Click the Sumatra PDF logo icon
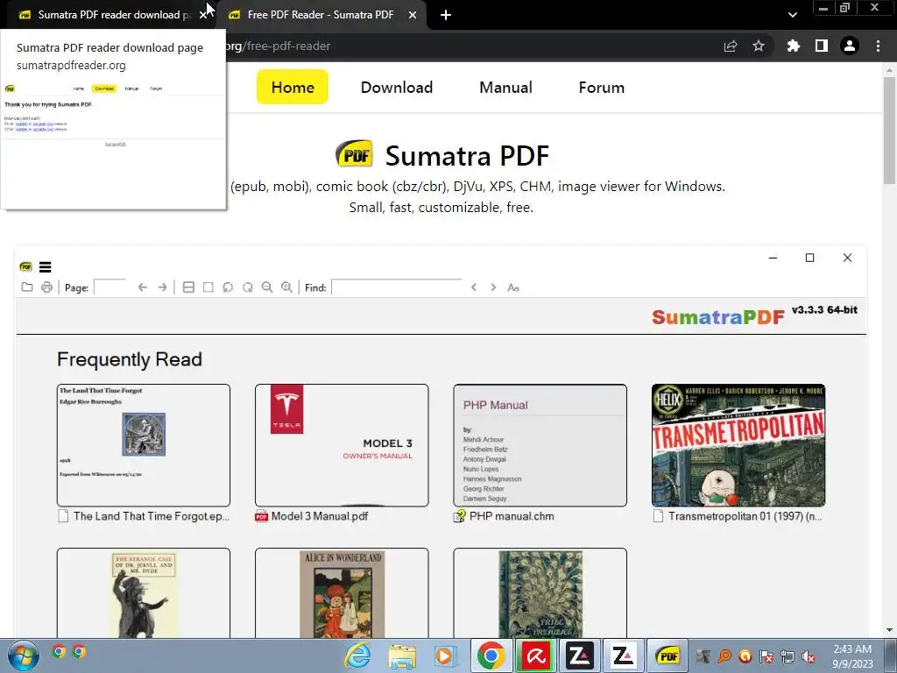This screenshot has width=897, height=673. click(354, 154)
